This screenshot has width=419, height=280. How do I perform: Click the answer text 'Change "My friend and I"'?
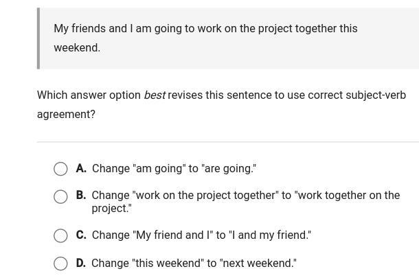[201, 235]
